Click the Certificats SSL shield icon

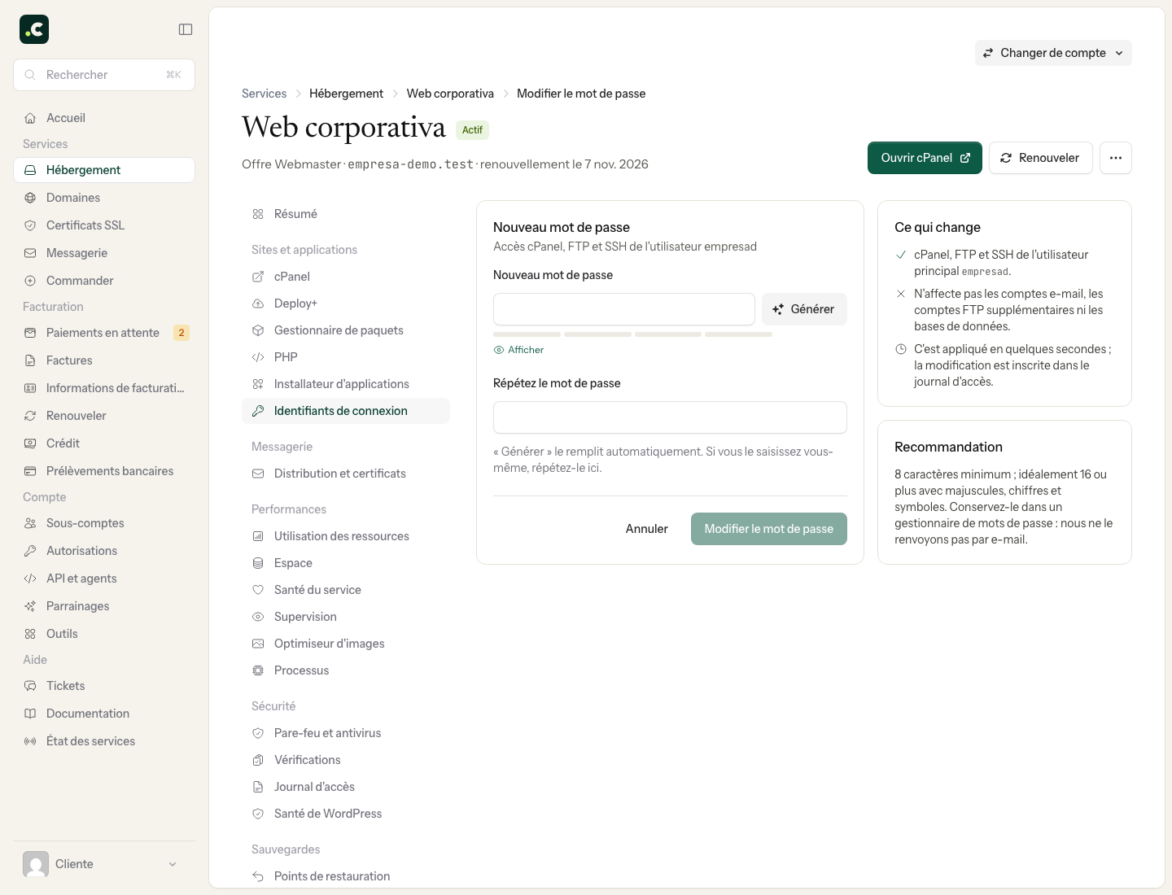tap(30, 225)
